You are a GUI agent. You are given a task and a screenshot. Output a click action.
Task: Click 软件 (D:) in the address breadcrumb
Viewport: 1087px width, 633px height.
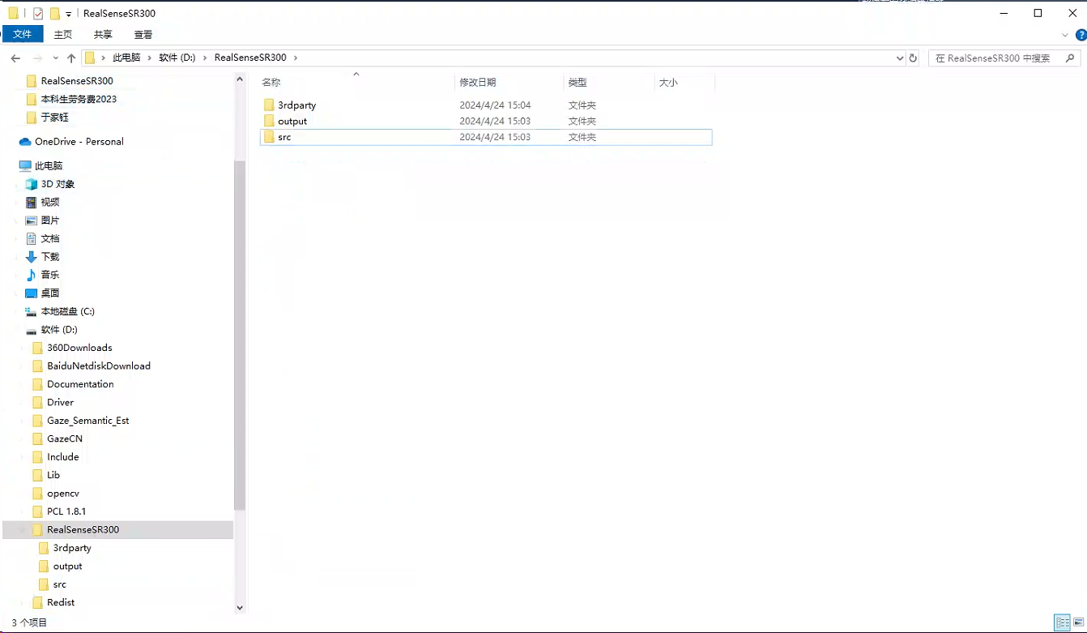[x=177, y=58]
